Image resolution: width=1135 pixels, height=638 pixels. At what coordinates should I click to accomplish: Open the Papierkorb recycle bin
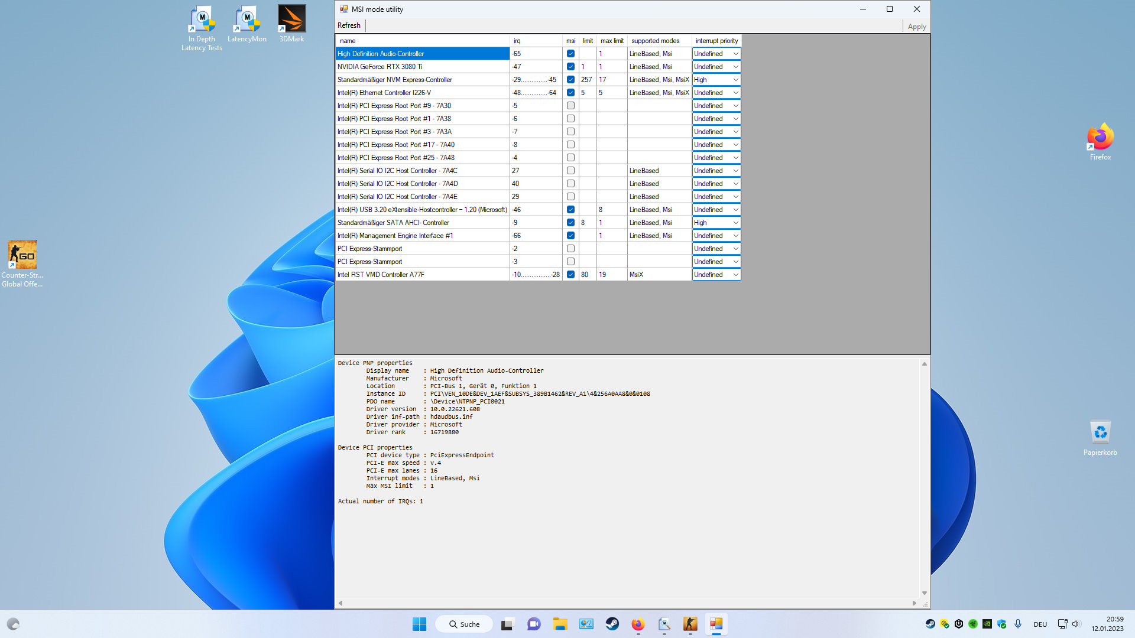(1100, 433)
